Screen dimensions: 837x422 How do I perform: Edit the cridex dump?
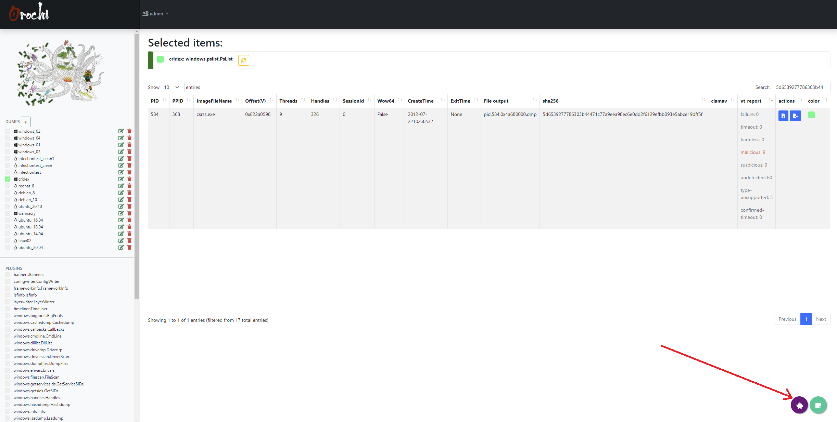tap(121, 179)
